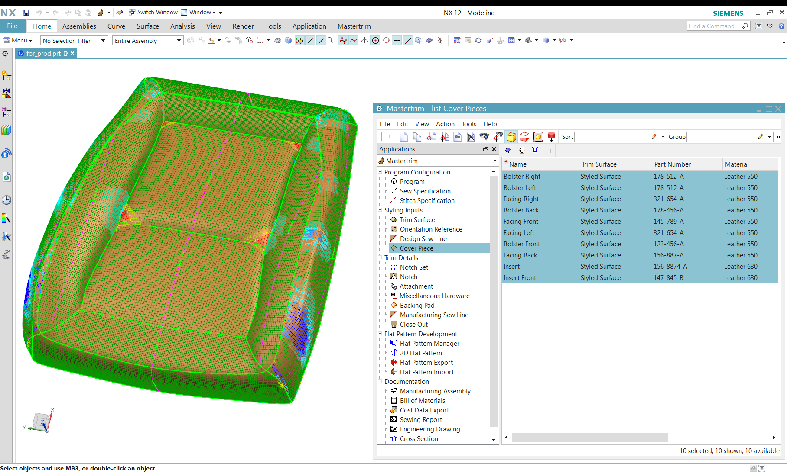The height and width of the screenshot is (473, 787).
Task: Click the orange bracket icon above table
Action: (522, 150)
